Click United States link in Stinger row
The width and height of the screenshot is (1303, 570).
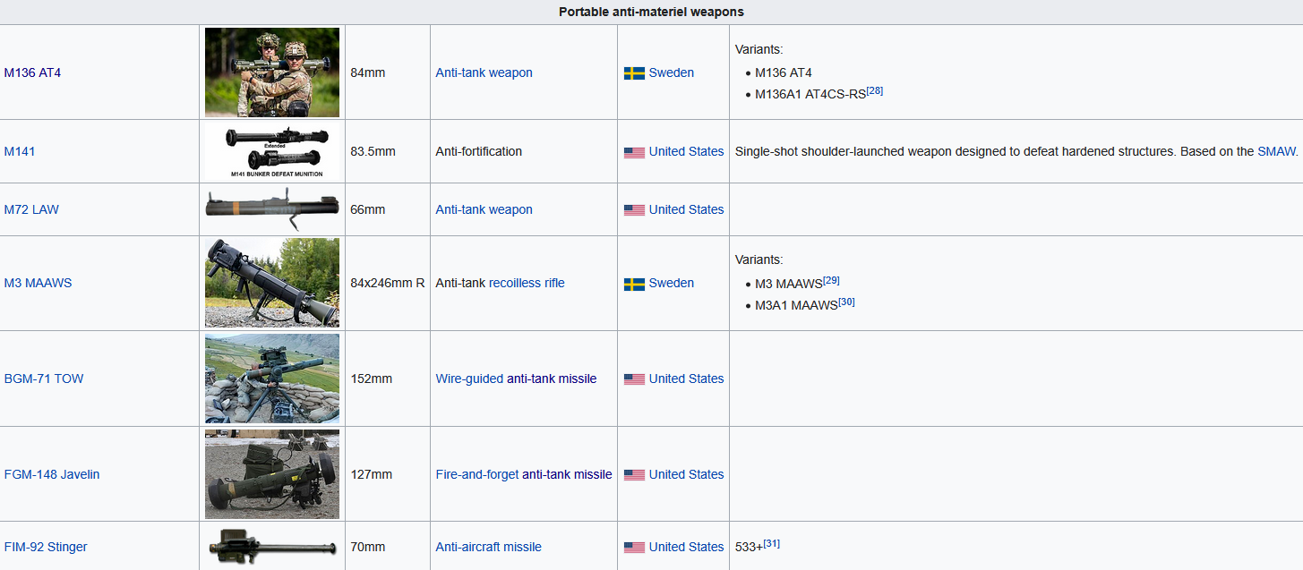687,547
